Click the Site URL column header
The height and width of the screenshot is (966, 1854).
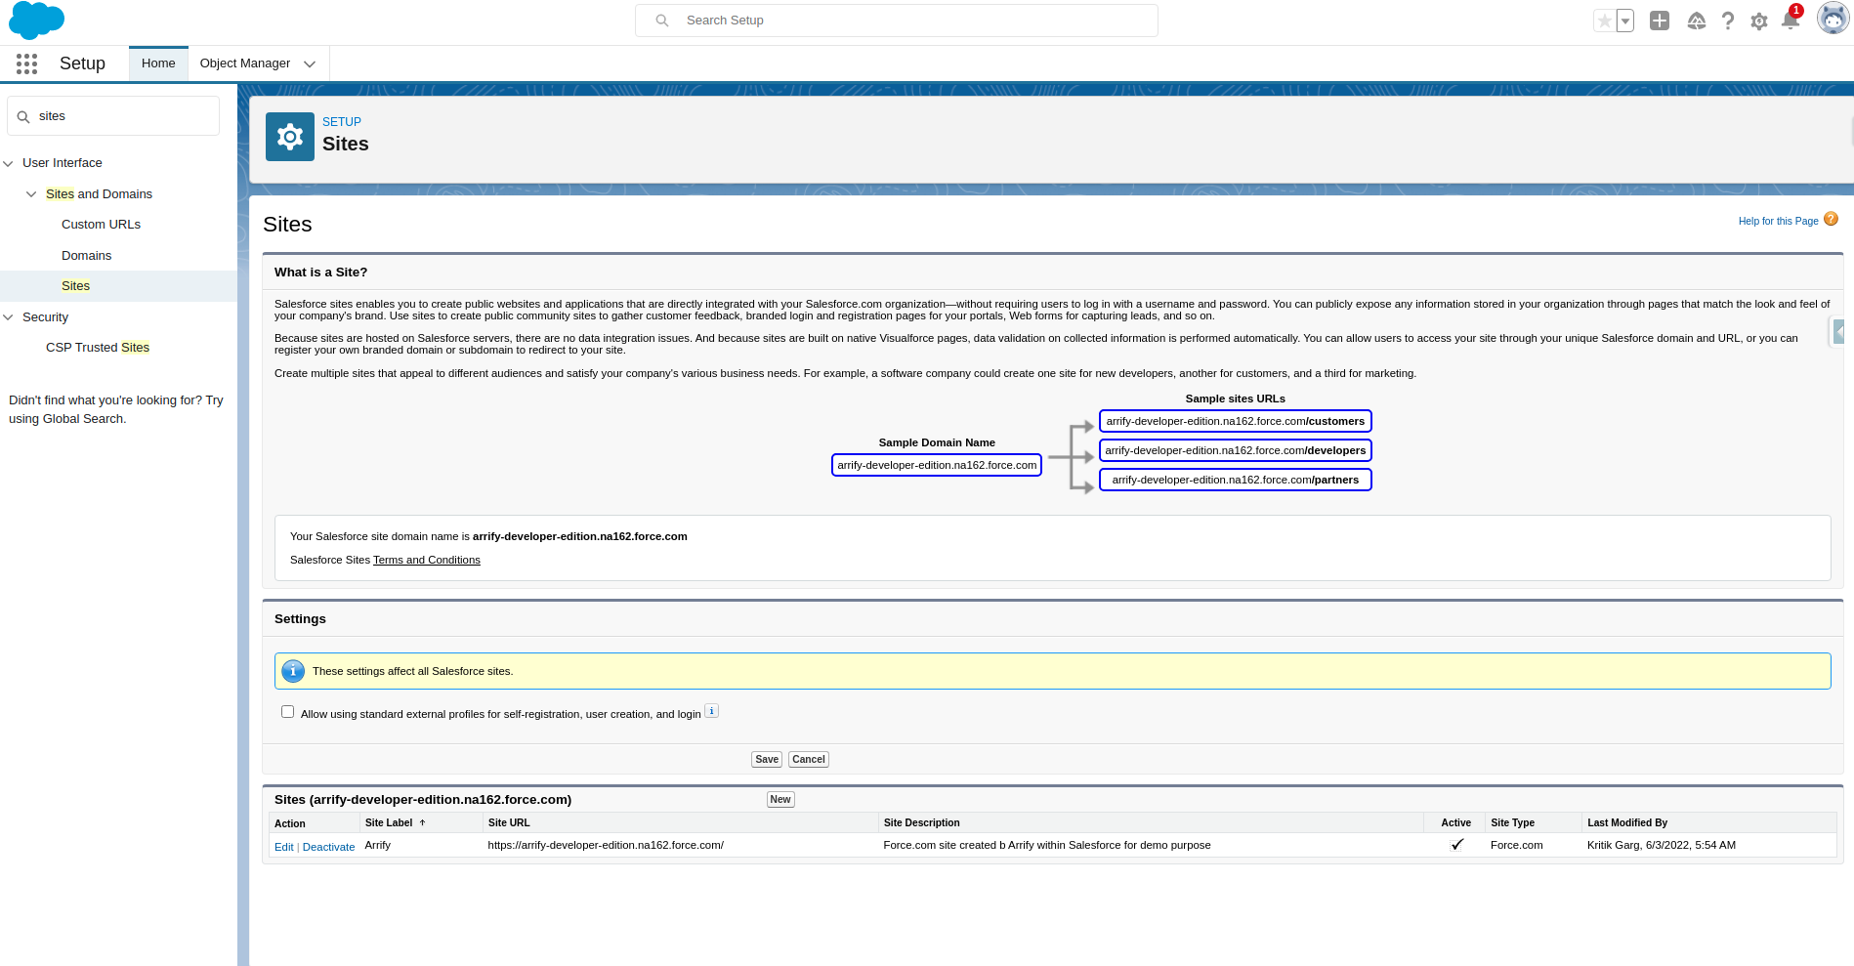pyautogui.click(x=509, y=822)
